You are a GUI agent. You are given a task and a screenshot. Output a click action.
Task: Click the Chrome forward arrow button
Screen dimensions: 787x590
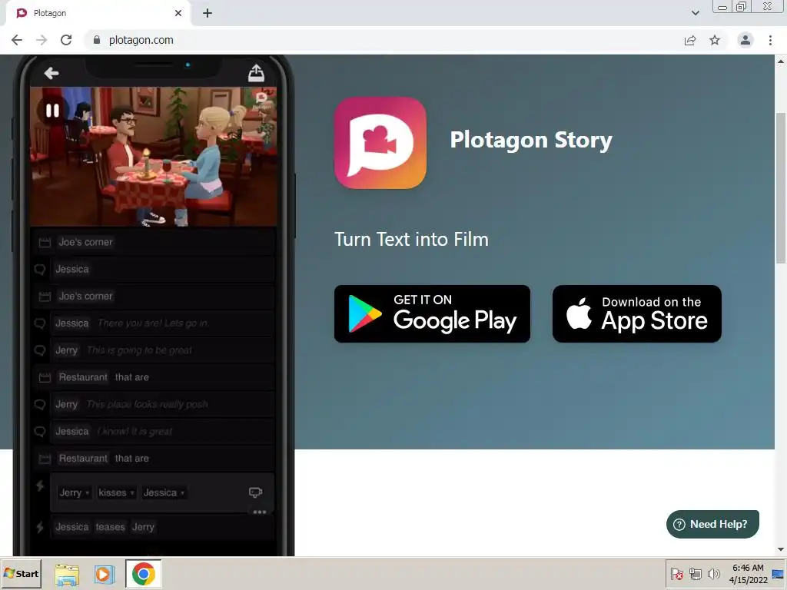point(42,40)
